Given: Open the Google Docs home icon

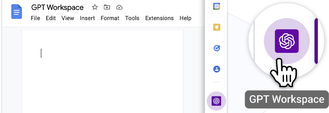Looking at the screenshot, I should coord(17,12).
